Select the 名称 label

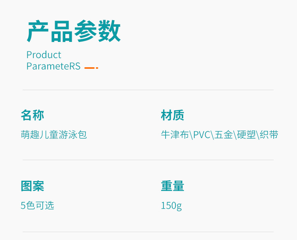(x=32, y=115)
